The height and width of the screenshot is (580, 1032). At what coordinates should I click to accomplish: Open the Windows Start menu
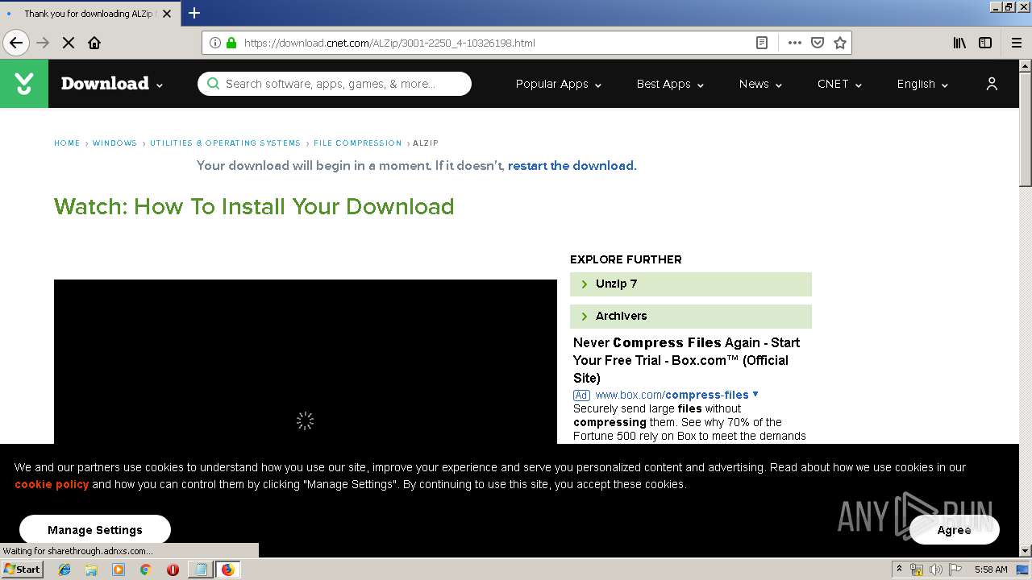click(22, 570)
